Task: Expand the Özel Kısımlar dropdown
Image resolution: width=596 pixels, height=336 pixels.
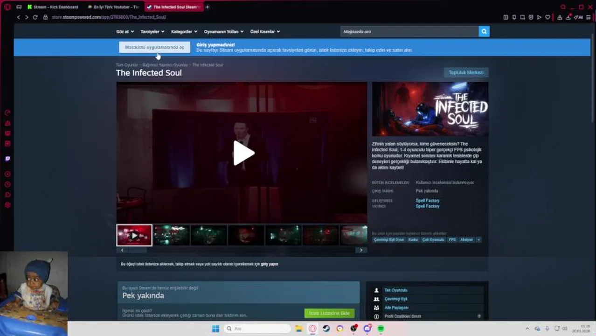Action: 265,31
